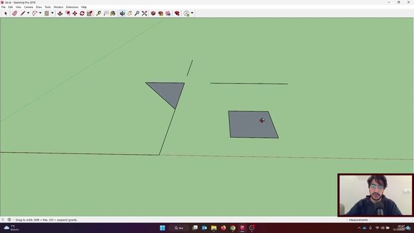The image size is (414, 233).
Task: Click the Share Model icon
Action: click(x=160, y=13)
